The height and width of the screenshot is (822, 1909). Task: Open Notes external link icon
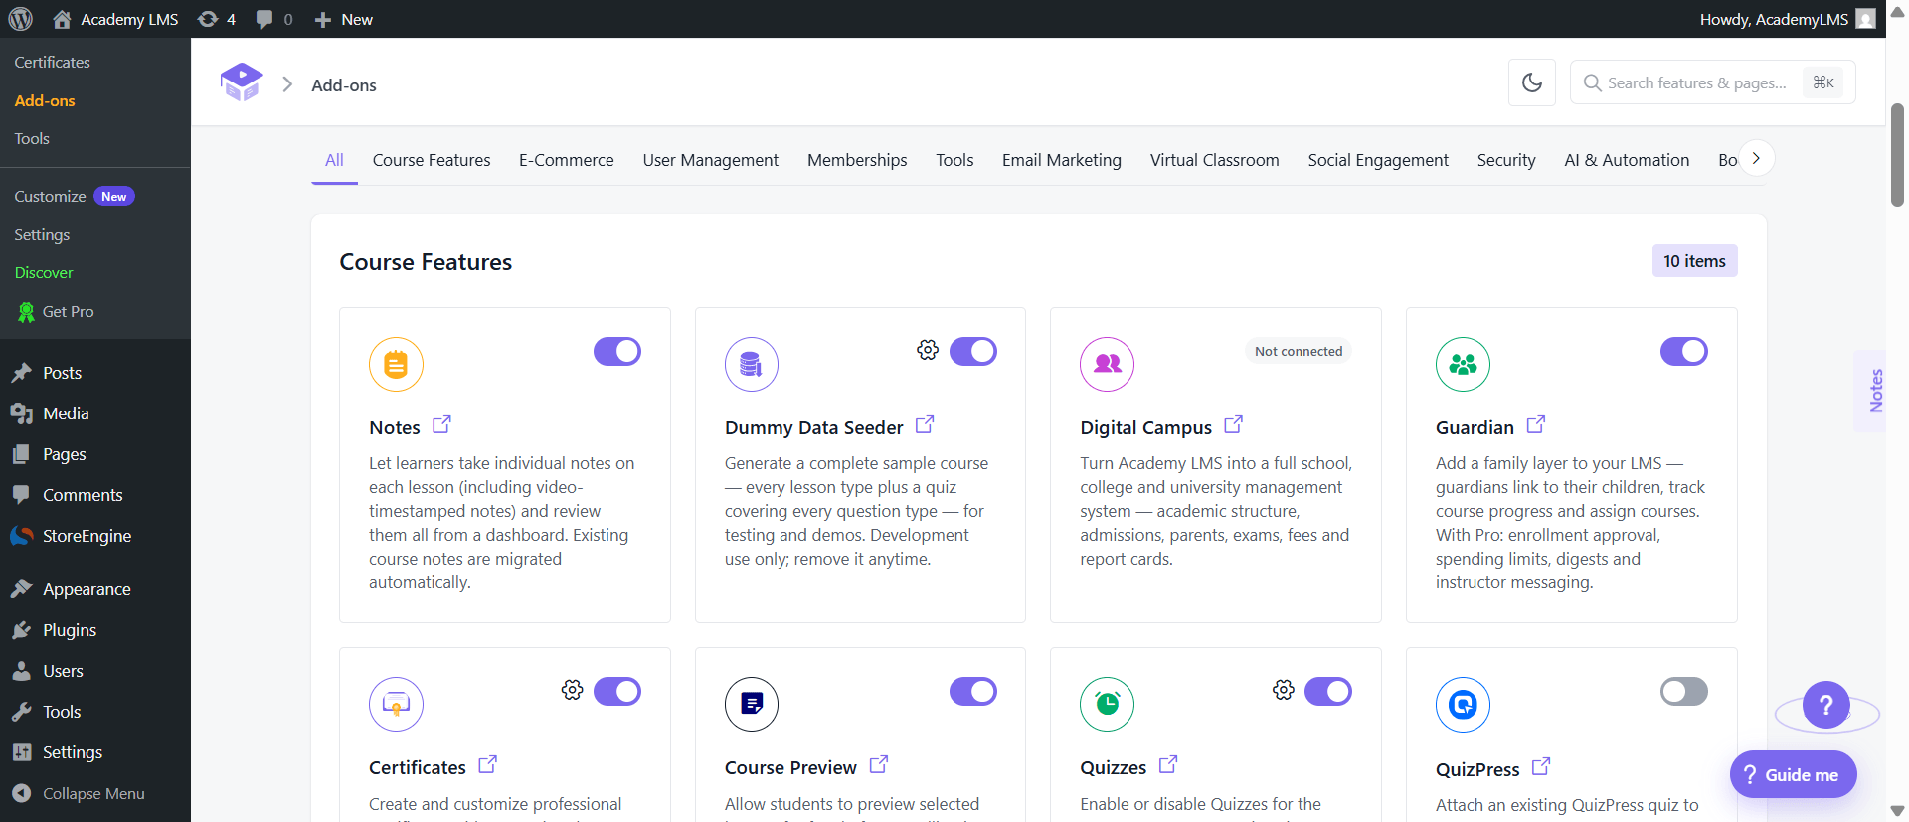pyautogui.click(x=442, y=425)
